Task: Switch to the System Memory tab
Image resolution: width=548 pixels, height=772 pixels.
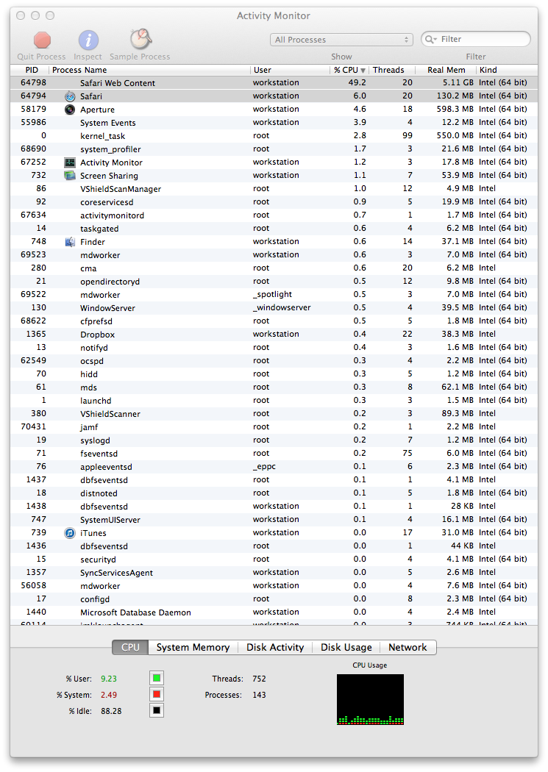Action: [193, 648]
